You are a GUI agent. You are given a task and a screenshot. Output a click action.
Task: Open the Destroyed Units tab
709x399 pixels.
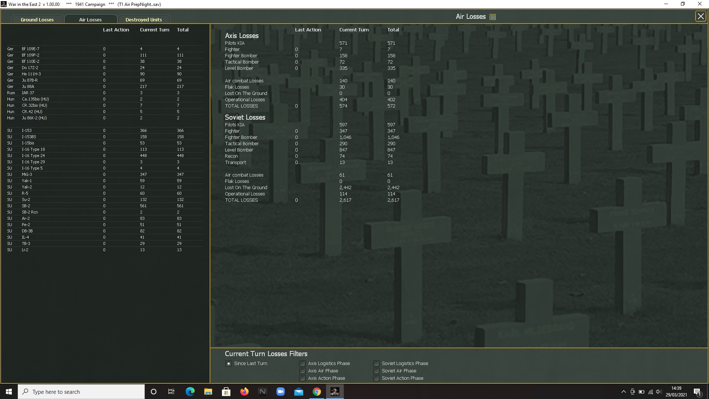point(144,20)
